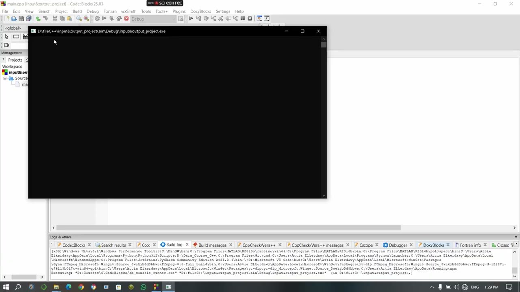The width and height of the screenshot is (520, 292).
Task: Run the program with the Run icon
Action: pos(104,19)
